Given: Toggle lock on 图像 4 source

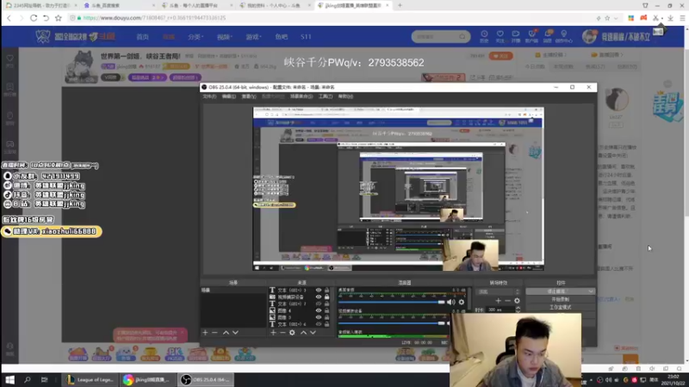Looking at the screenshot, I should click(x=327, y=310).
